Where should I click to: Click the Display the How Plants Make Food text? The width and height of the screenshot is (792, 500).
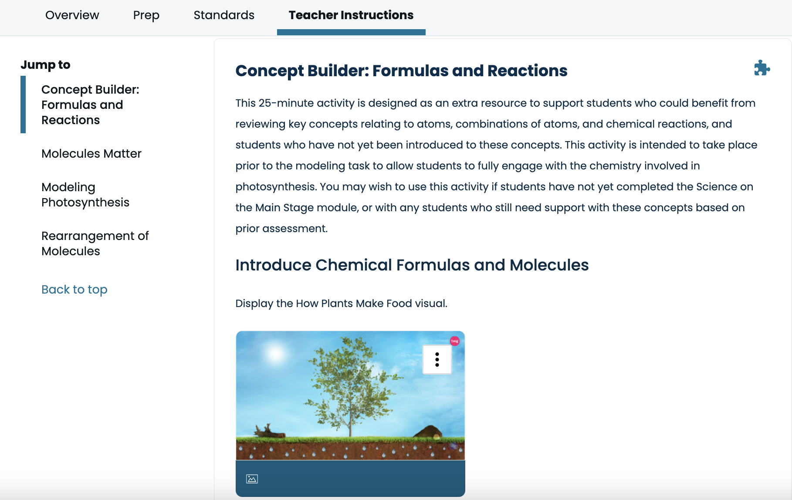[x=341, y=303]
